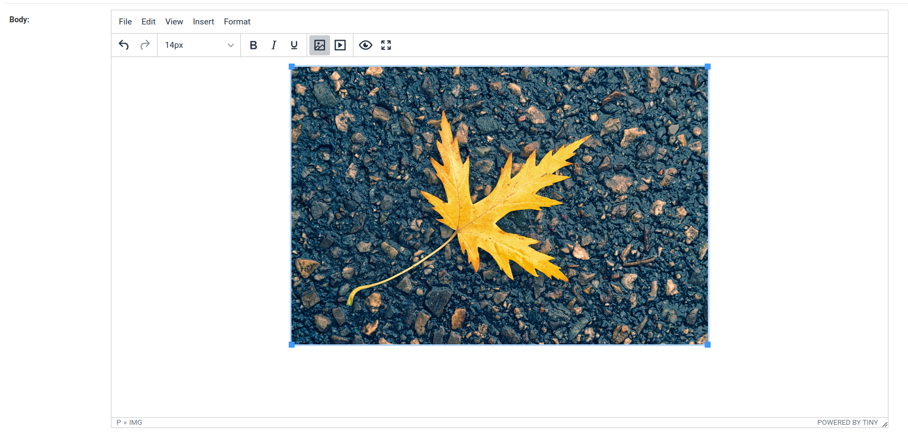Click the top-right image resize handle
Screen dimensions: 908x434
(708, 66)
